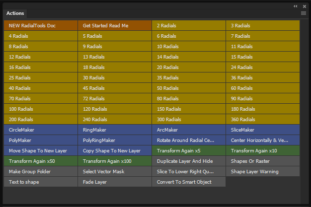Start the PolyMaker action
This screenshot has height=207, width=311.
point(41,140)
